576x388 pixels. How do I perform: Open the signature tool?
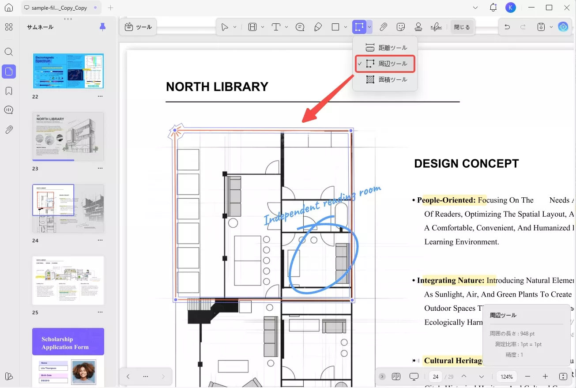436,27
